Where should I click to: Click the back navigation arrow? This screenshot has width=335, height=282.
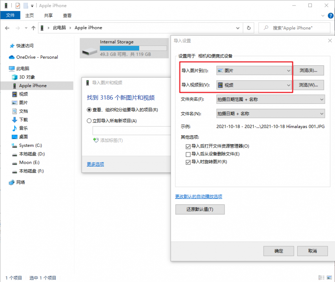point(7,28)
